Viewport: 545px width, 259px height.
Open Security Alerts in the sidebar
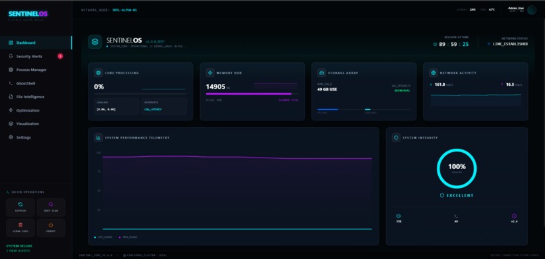(x=36, y=56)
